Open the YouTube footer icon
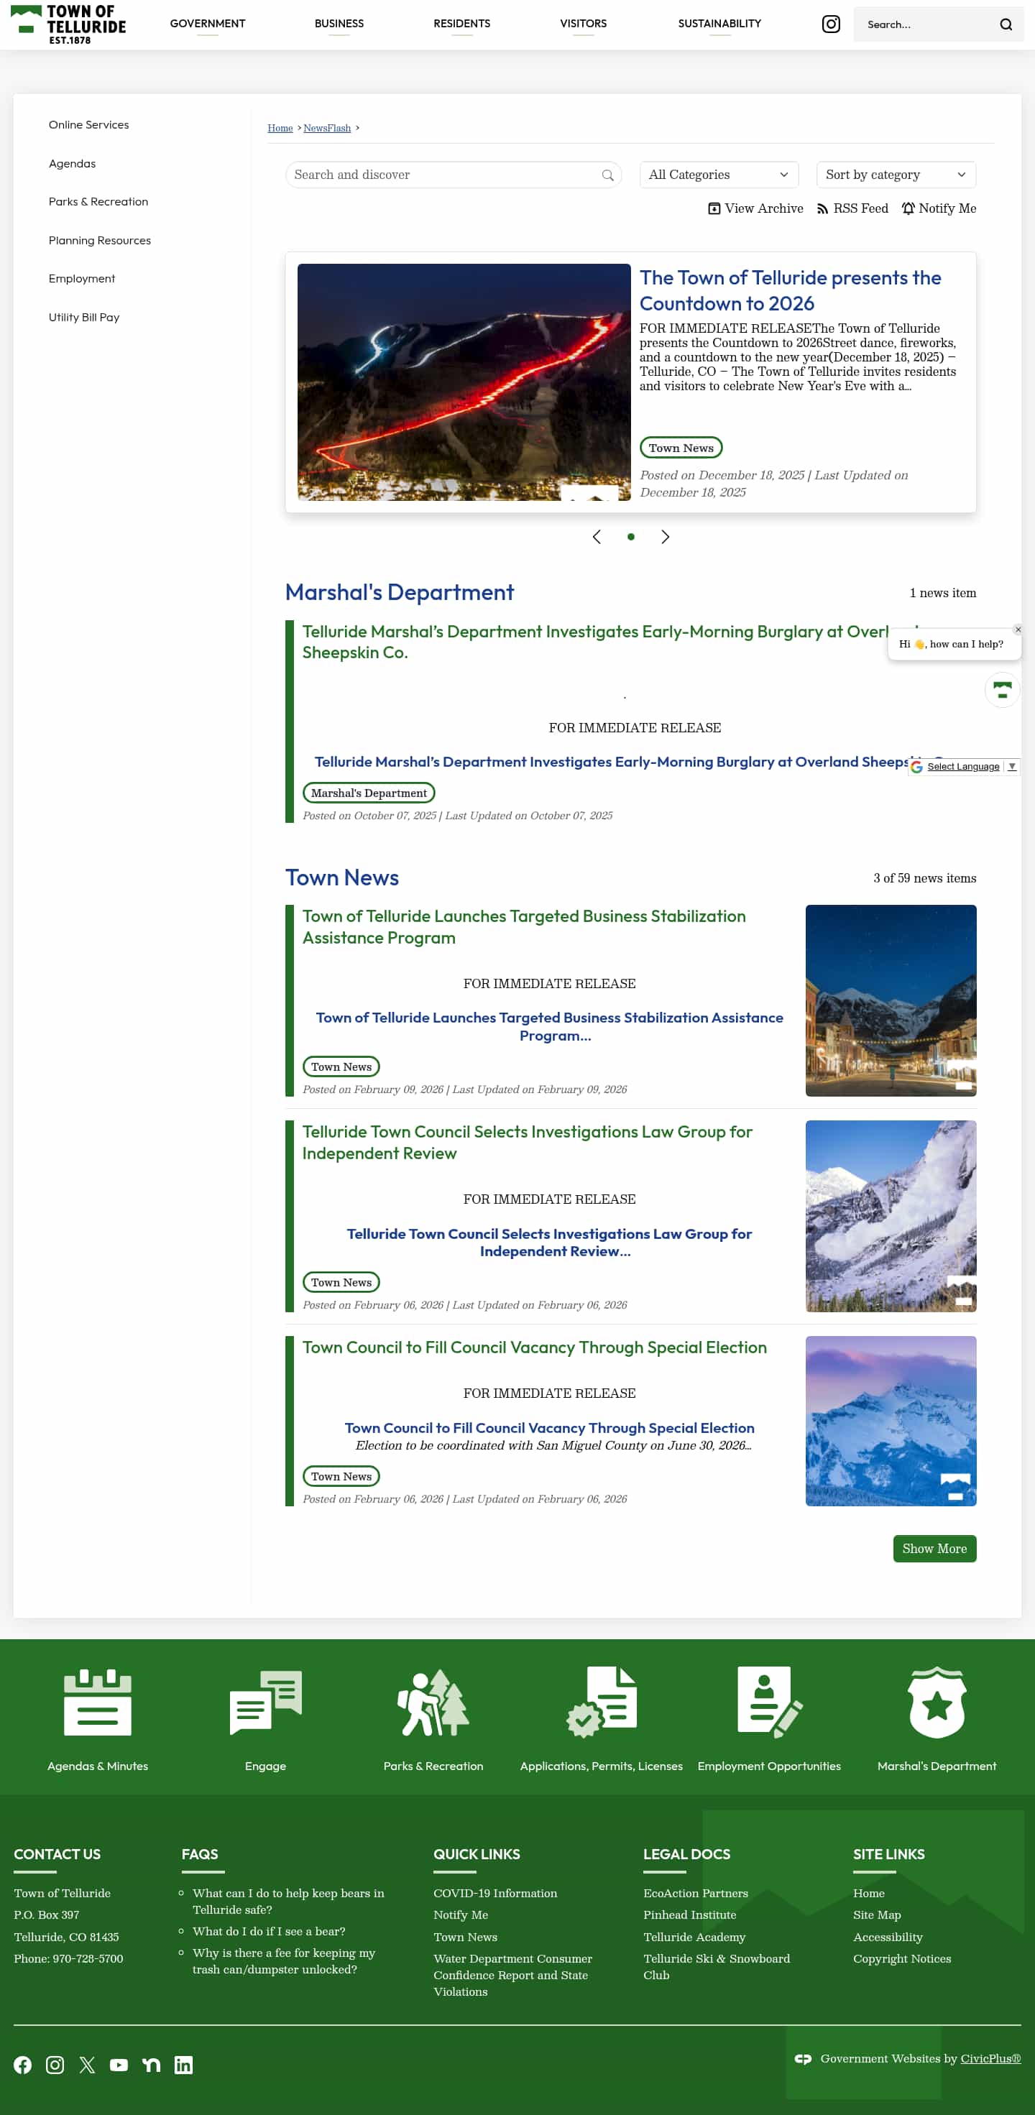 click(119, 2065)
